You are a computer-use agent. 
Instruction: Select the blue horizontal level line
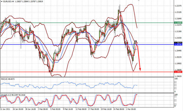87,45
